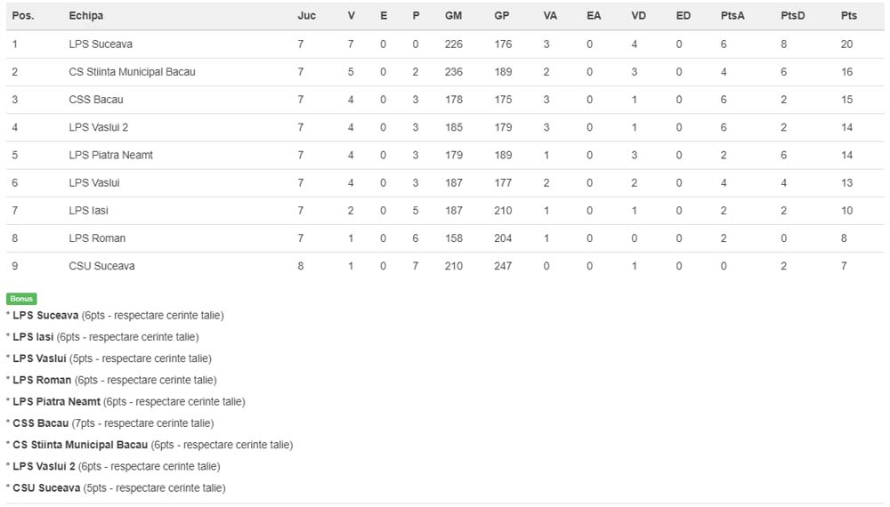This screenshot has height=507, width=890.
Task: Select LPS Roman in the standings table
Action: coord(97,238)
